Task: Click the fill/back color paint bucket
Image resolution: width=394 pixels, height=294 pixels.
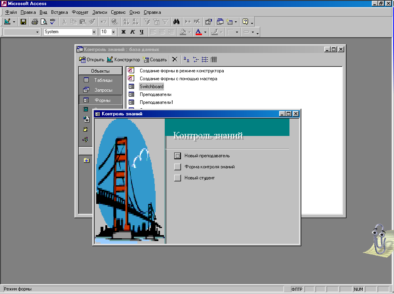Action: [183, 32]
